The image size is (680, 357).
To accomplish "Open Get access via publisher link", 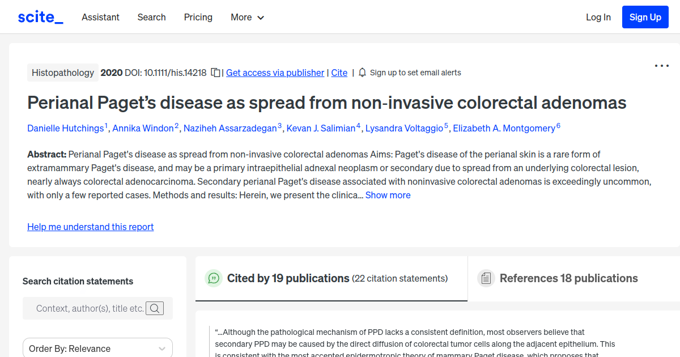I will tap(275, 73).
